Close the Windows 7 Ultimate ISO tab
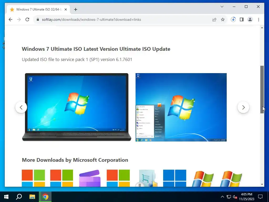This screenshot has width=269, height=202. point(65,9)
